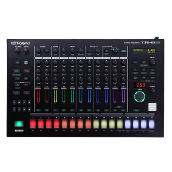Select pattern variation E button
This screenshot has width=172, height=172.
(14, 109)
